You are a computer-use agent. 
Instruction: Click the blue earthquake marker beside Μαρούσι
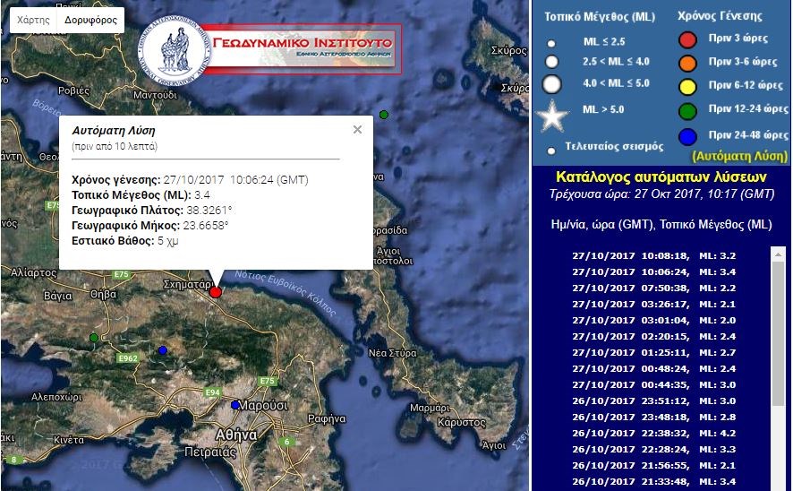point(235,405)
